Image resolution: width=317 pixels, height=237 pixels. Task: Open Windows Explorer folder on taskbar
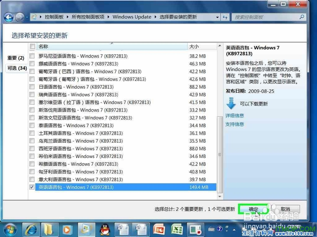tap(49, 230)
